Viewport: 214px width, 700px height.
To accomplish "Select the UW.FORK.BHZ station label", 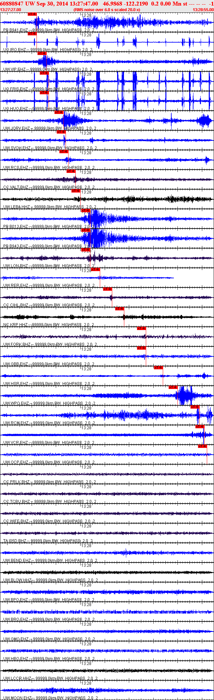I will (x=17, y=344).
